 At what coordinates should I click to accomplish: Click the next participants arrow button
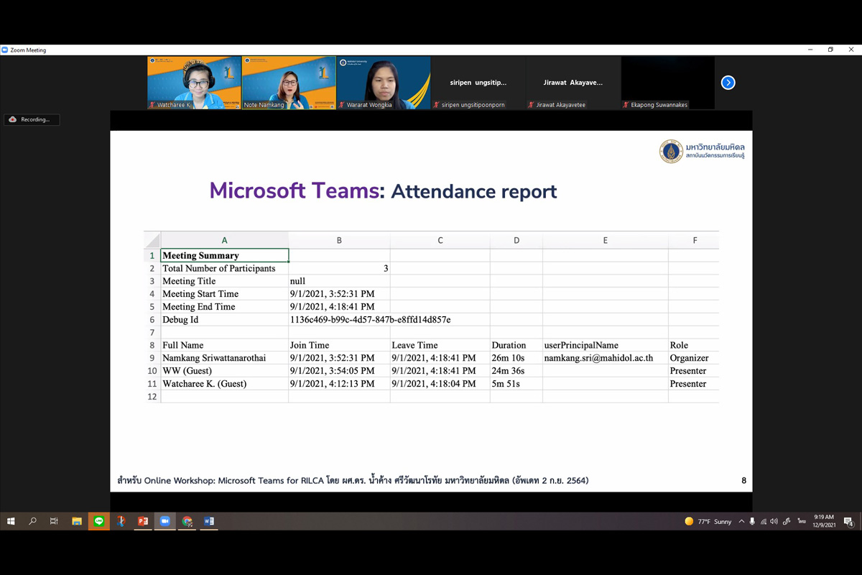728,83
